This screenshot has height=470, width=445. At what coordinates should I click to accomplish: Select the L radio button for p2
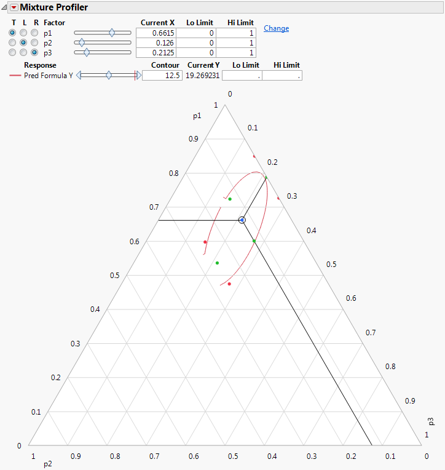[x=23, y=42]
